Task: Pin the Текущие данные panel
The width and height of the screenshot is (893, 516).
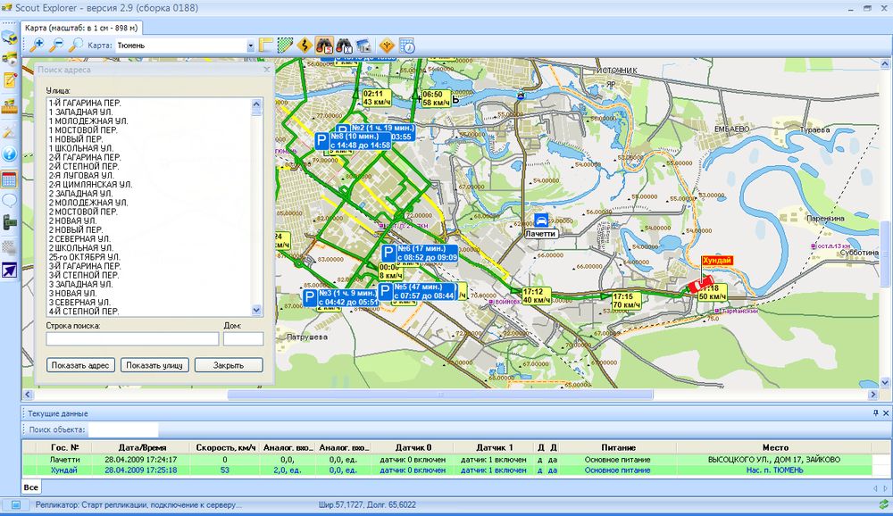Action: 876,413
